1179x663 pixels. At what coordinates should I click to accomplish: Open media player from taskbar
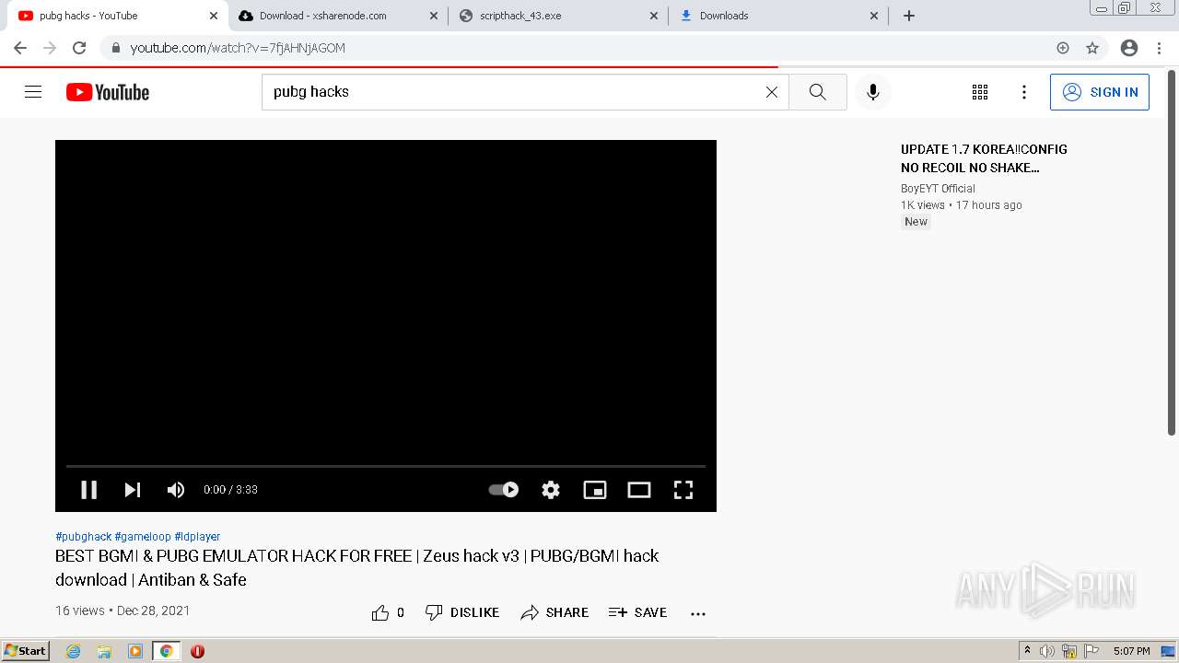[x=135, y=651]
